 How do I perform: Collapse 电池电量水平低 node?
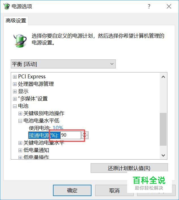tap(20, 121)
